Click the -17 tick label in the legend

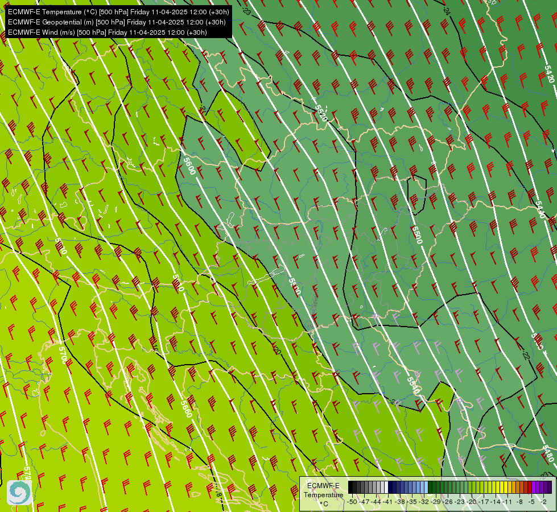[x=485, y=502]
